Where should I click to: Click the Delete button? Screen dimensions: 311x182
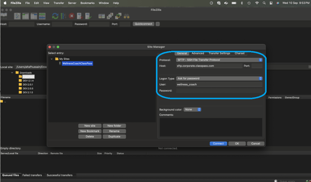pyautogui.click(x=90, y=136)
